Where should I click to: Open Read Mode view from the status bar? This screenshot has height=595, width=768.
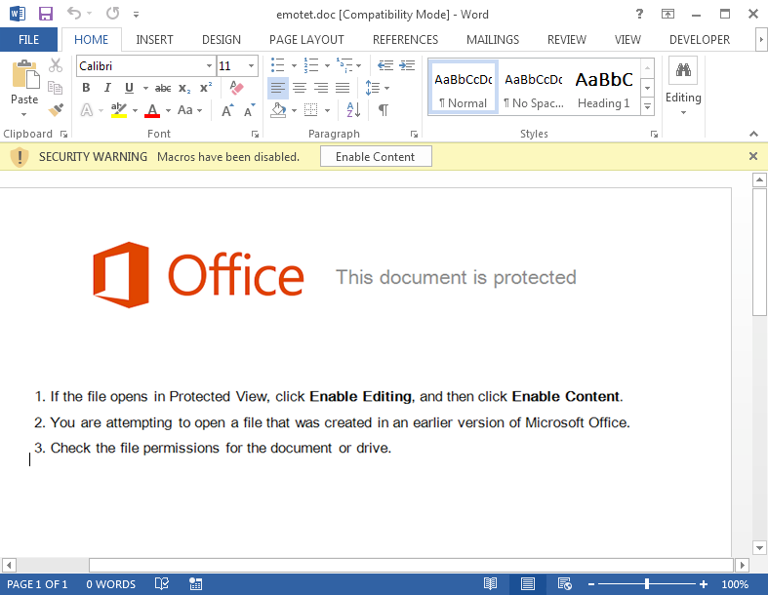point(491,584)
